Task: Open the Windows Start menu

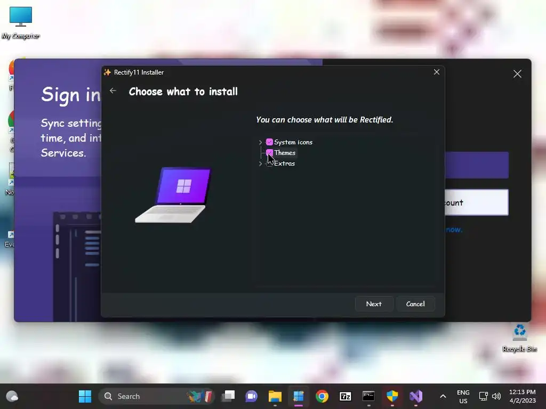Action: coord(85,396)
